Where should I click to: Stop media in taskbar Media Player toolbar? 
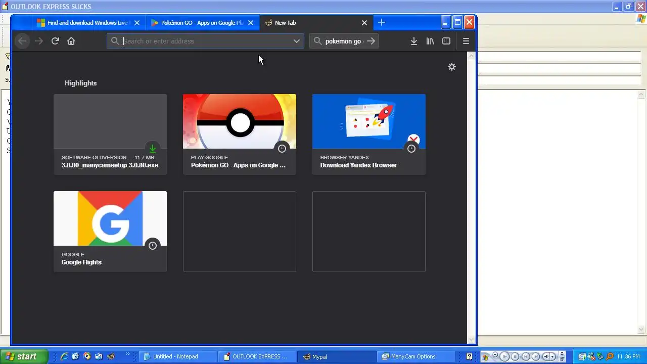click(515, 356)
